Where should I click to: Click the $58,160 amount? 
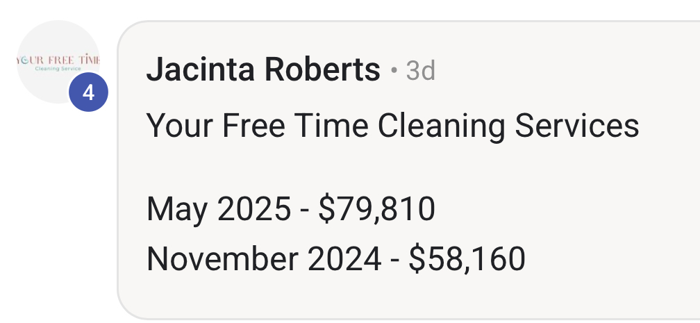pos(467,258)
